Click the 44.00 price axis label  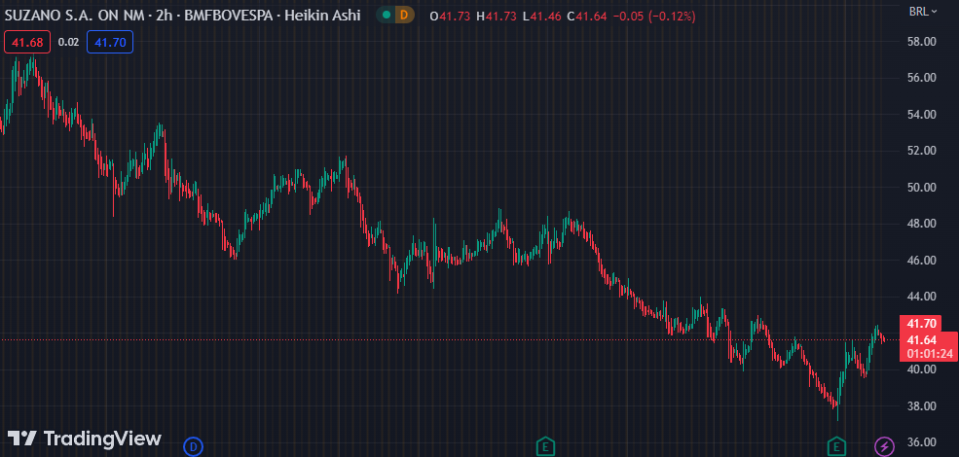tap(922, 297)
